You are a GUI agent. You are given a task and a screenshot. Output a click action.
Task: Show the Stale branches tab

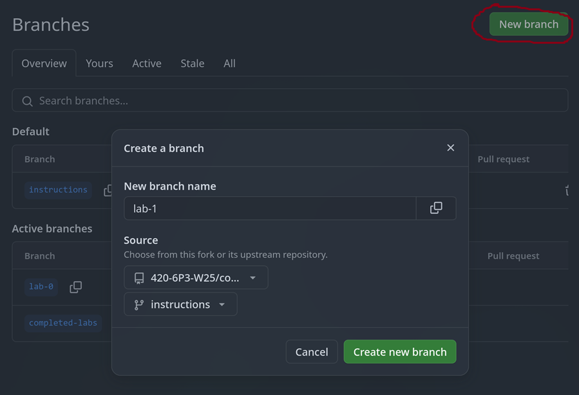click(192, 63)
